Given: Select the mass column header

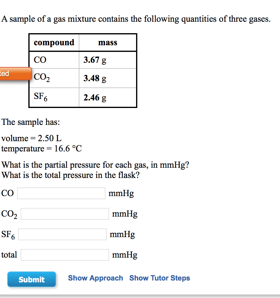Looking at the screenshot, I should [107, 43].
